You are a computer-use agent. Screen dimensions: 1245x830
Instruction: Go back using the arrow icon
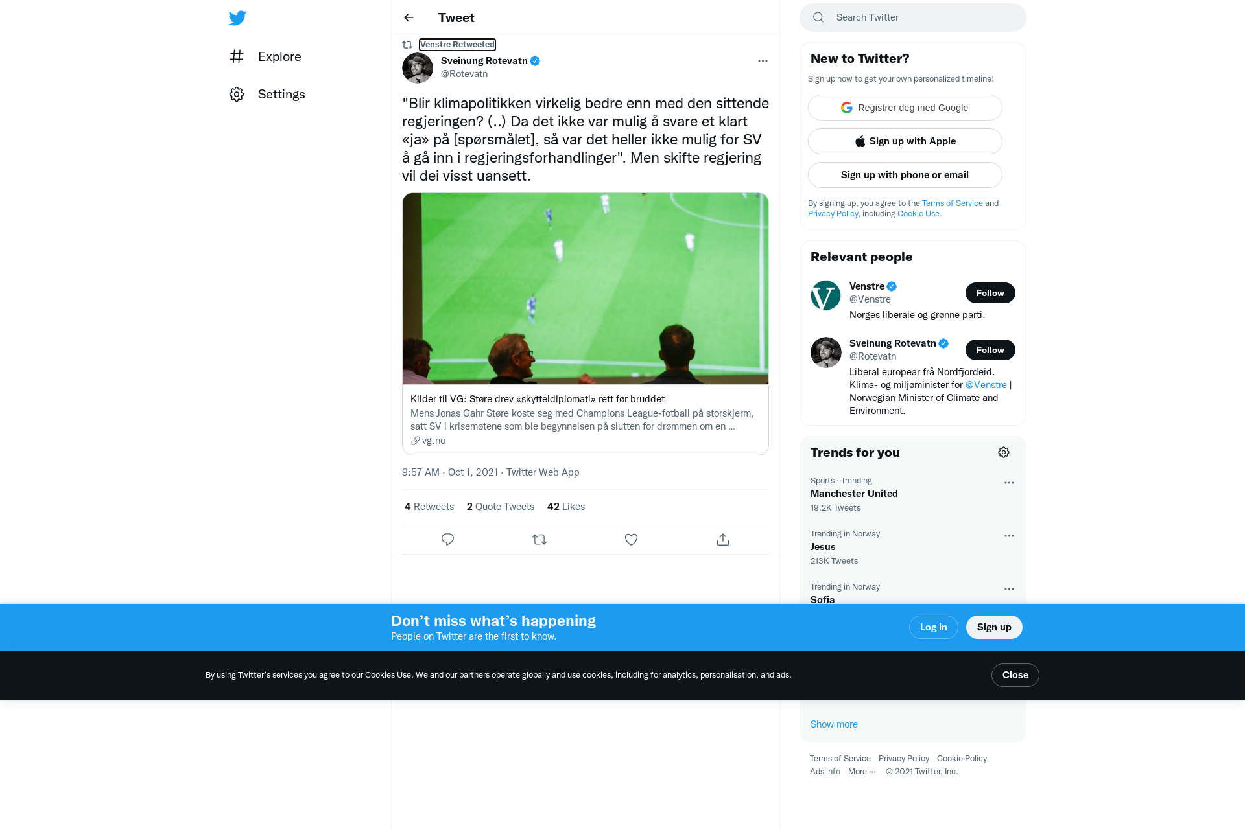coord(409,17)
